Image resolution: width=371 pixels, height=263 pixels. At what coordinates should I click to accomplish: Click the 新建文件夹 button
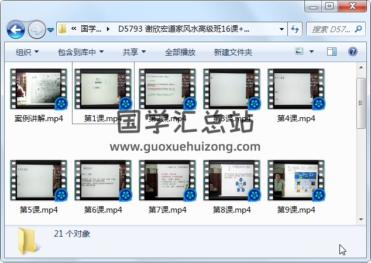[233, 52]
